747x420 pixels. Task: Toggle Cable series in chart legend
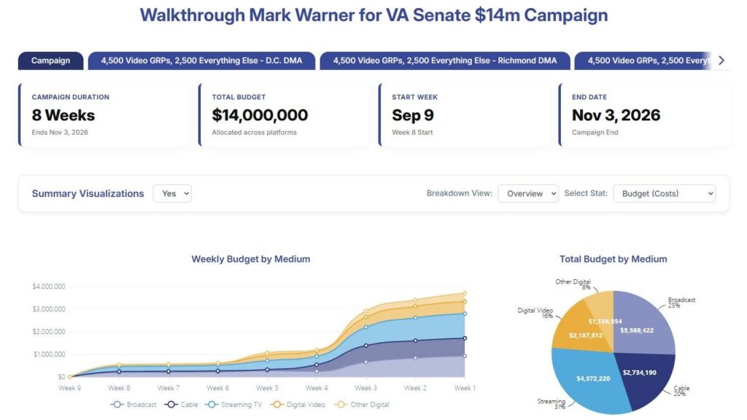181,404
